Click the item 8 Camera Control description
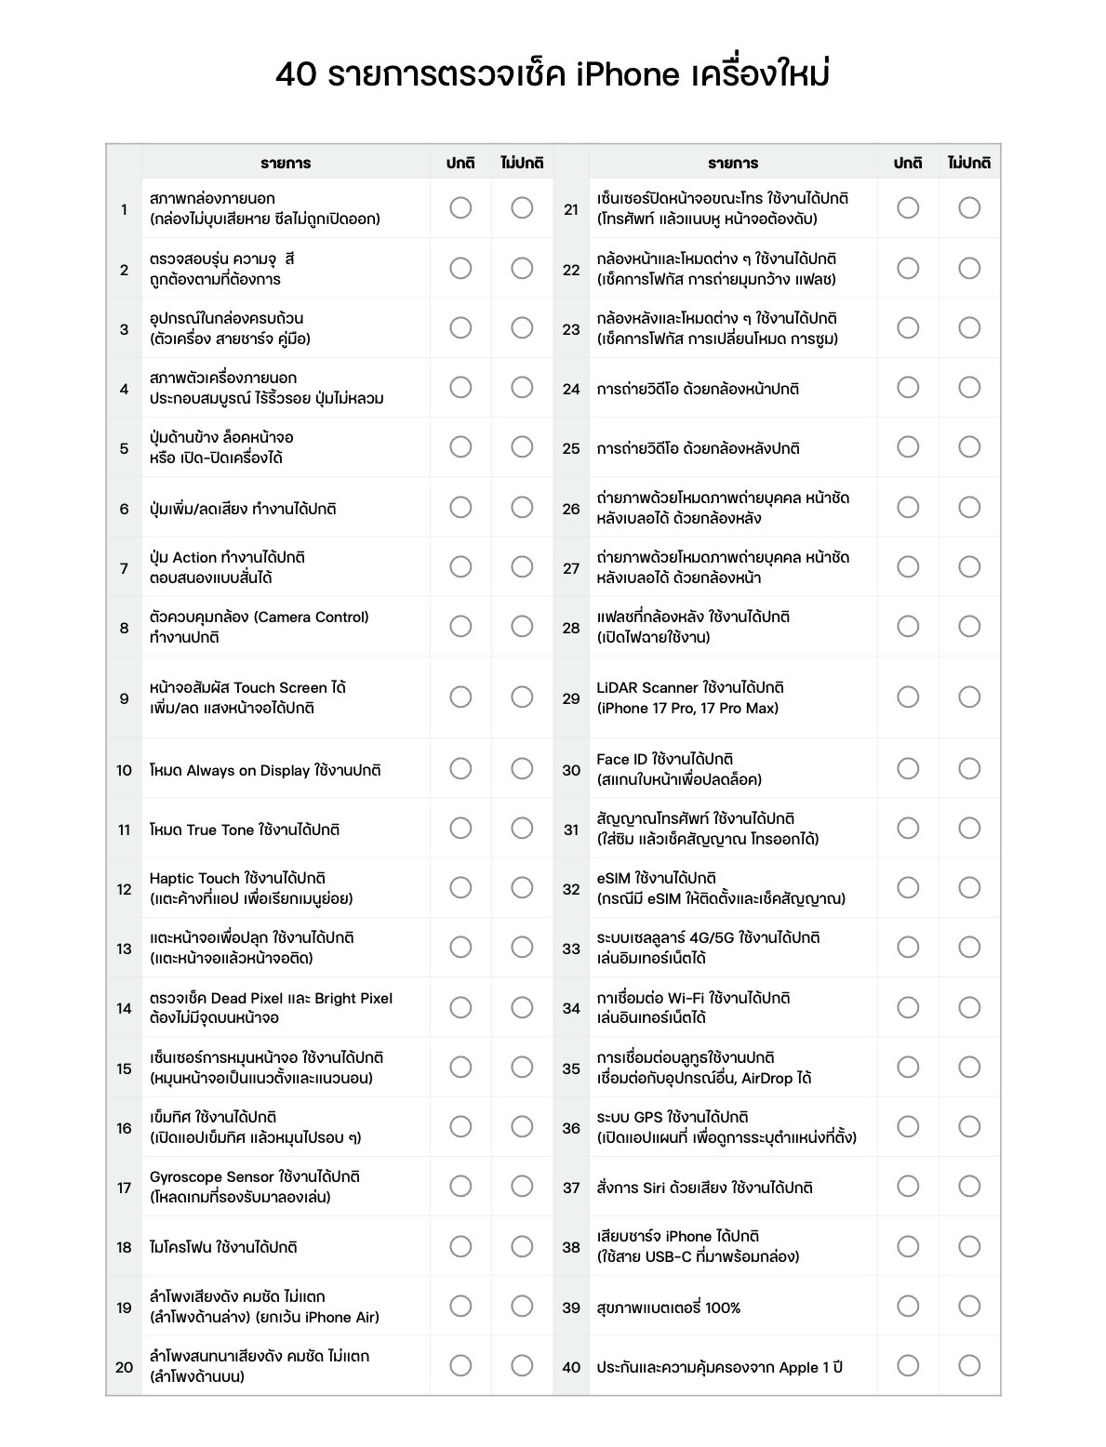The width and height of the screenshot is (1106, 1447). [260, 627]
